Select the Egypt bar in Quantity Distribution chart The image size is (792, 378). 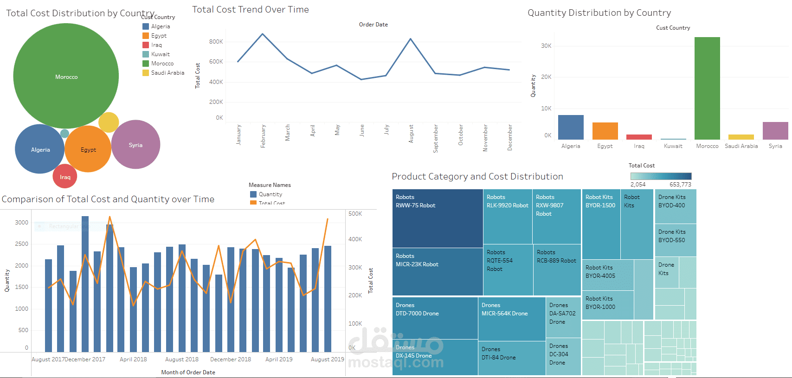605,131
